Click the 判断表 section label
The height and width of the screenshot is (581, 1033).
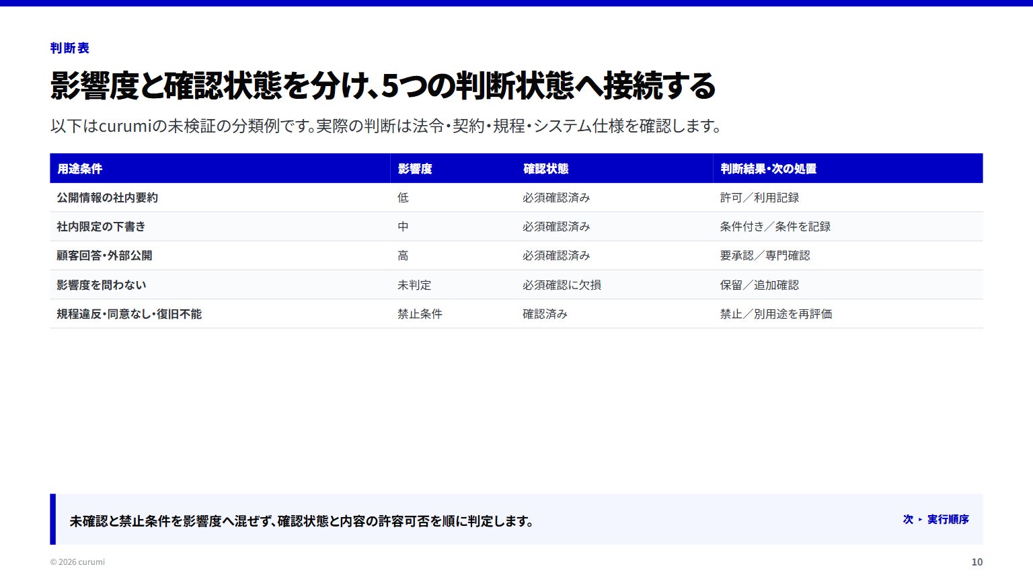point(69,48)
